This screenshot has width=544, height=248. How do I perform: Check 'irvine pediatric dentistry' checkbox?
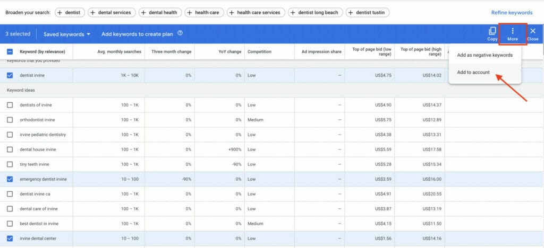[x=10, y=135]
